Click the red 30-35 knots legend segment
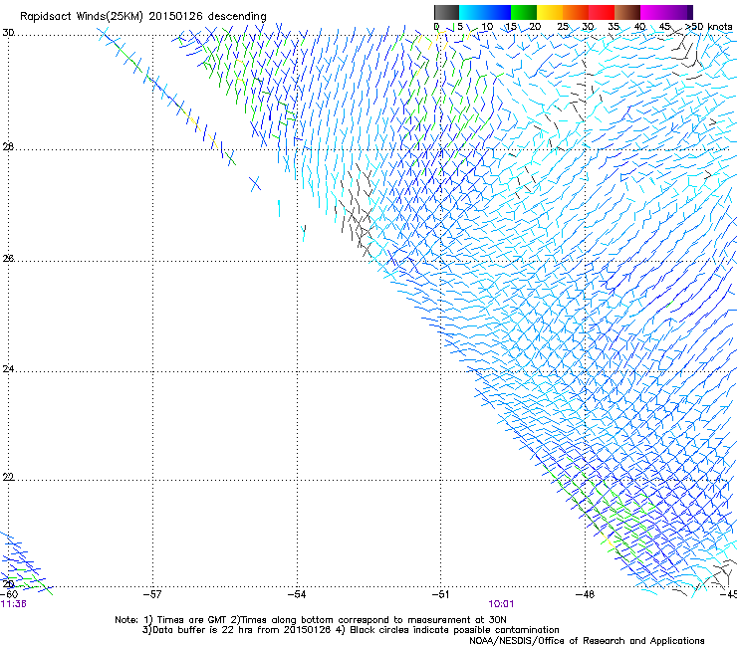The image size is (737, 647). [602, 12]
